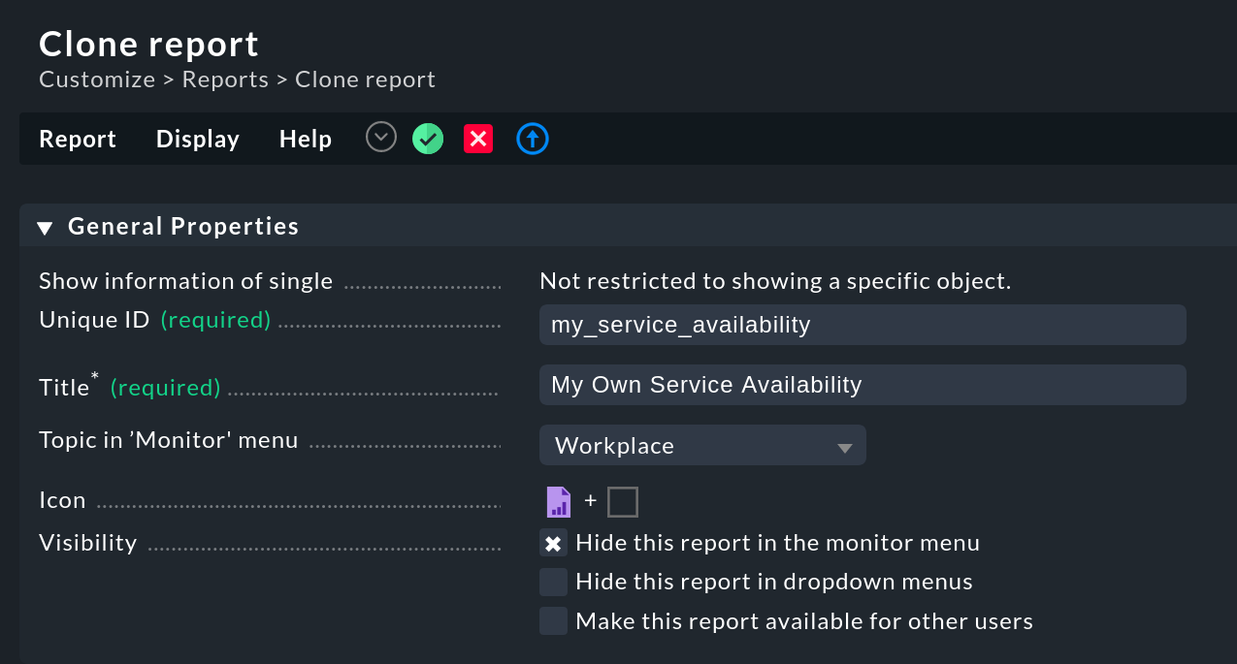This screenshot has height=664, width=1237.
Task: Check Make this report available for other users
Action: coord(553,620)
